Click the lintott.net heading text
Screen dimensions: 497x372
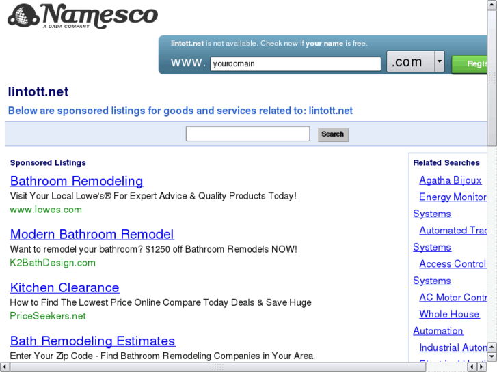pyautogui.click(x=38, y=92)
